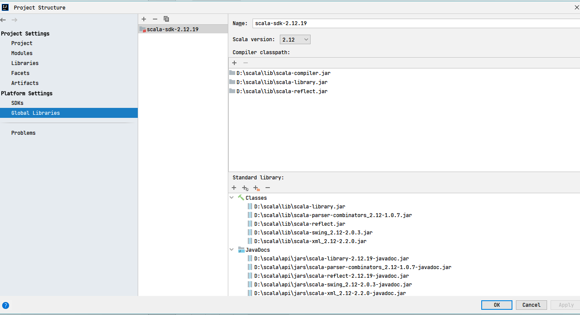Click the JavaDocs tree label

[258, 250]
